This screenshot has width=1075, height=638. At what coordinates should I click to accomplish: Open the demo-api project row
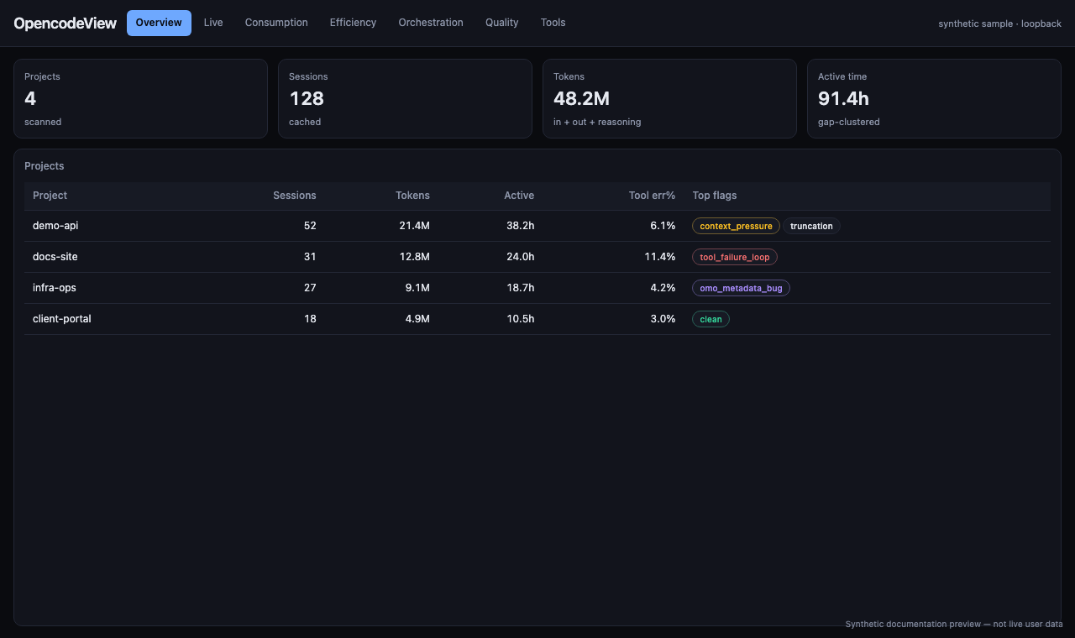[x=537, y=226]
